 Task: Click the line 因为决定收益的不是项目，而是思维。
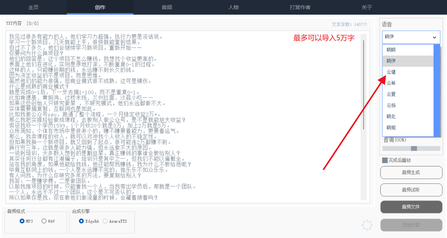[55, 76]
